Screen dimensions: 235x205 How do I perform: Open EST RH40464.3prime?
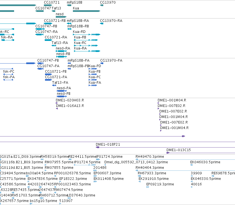[x=150, y=168]
